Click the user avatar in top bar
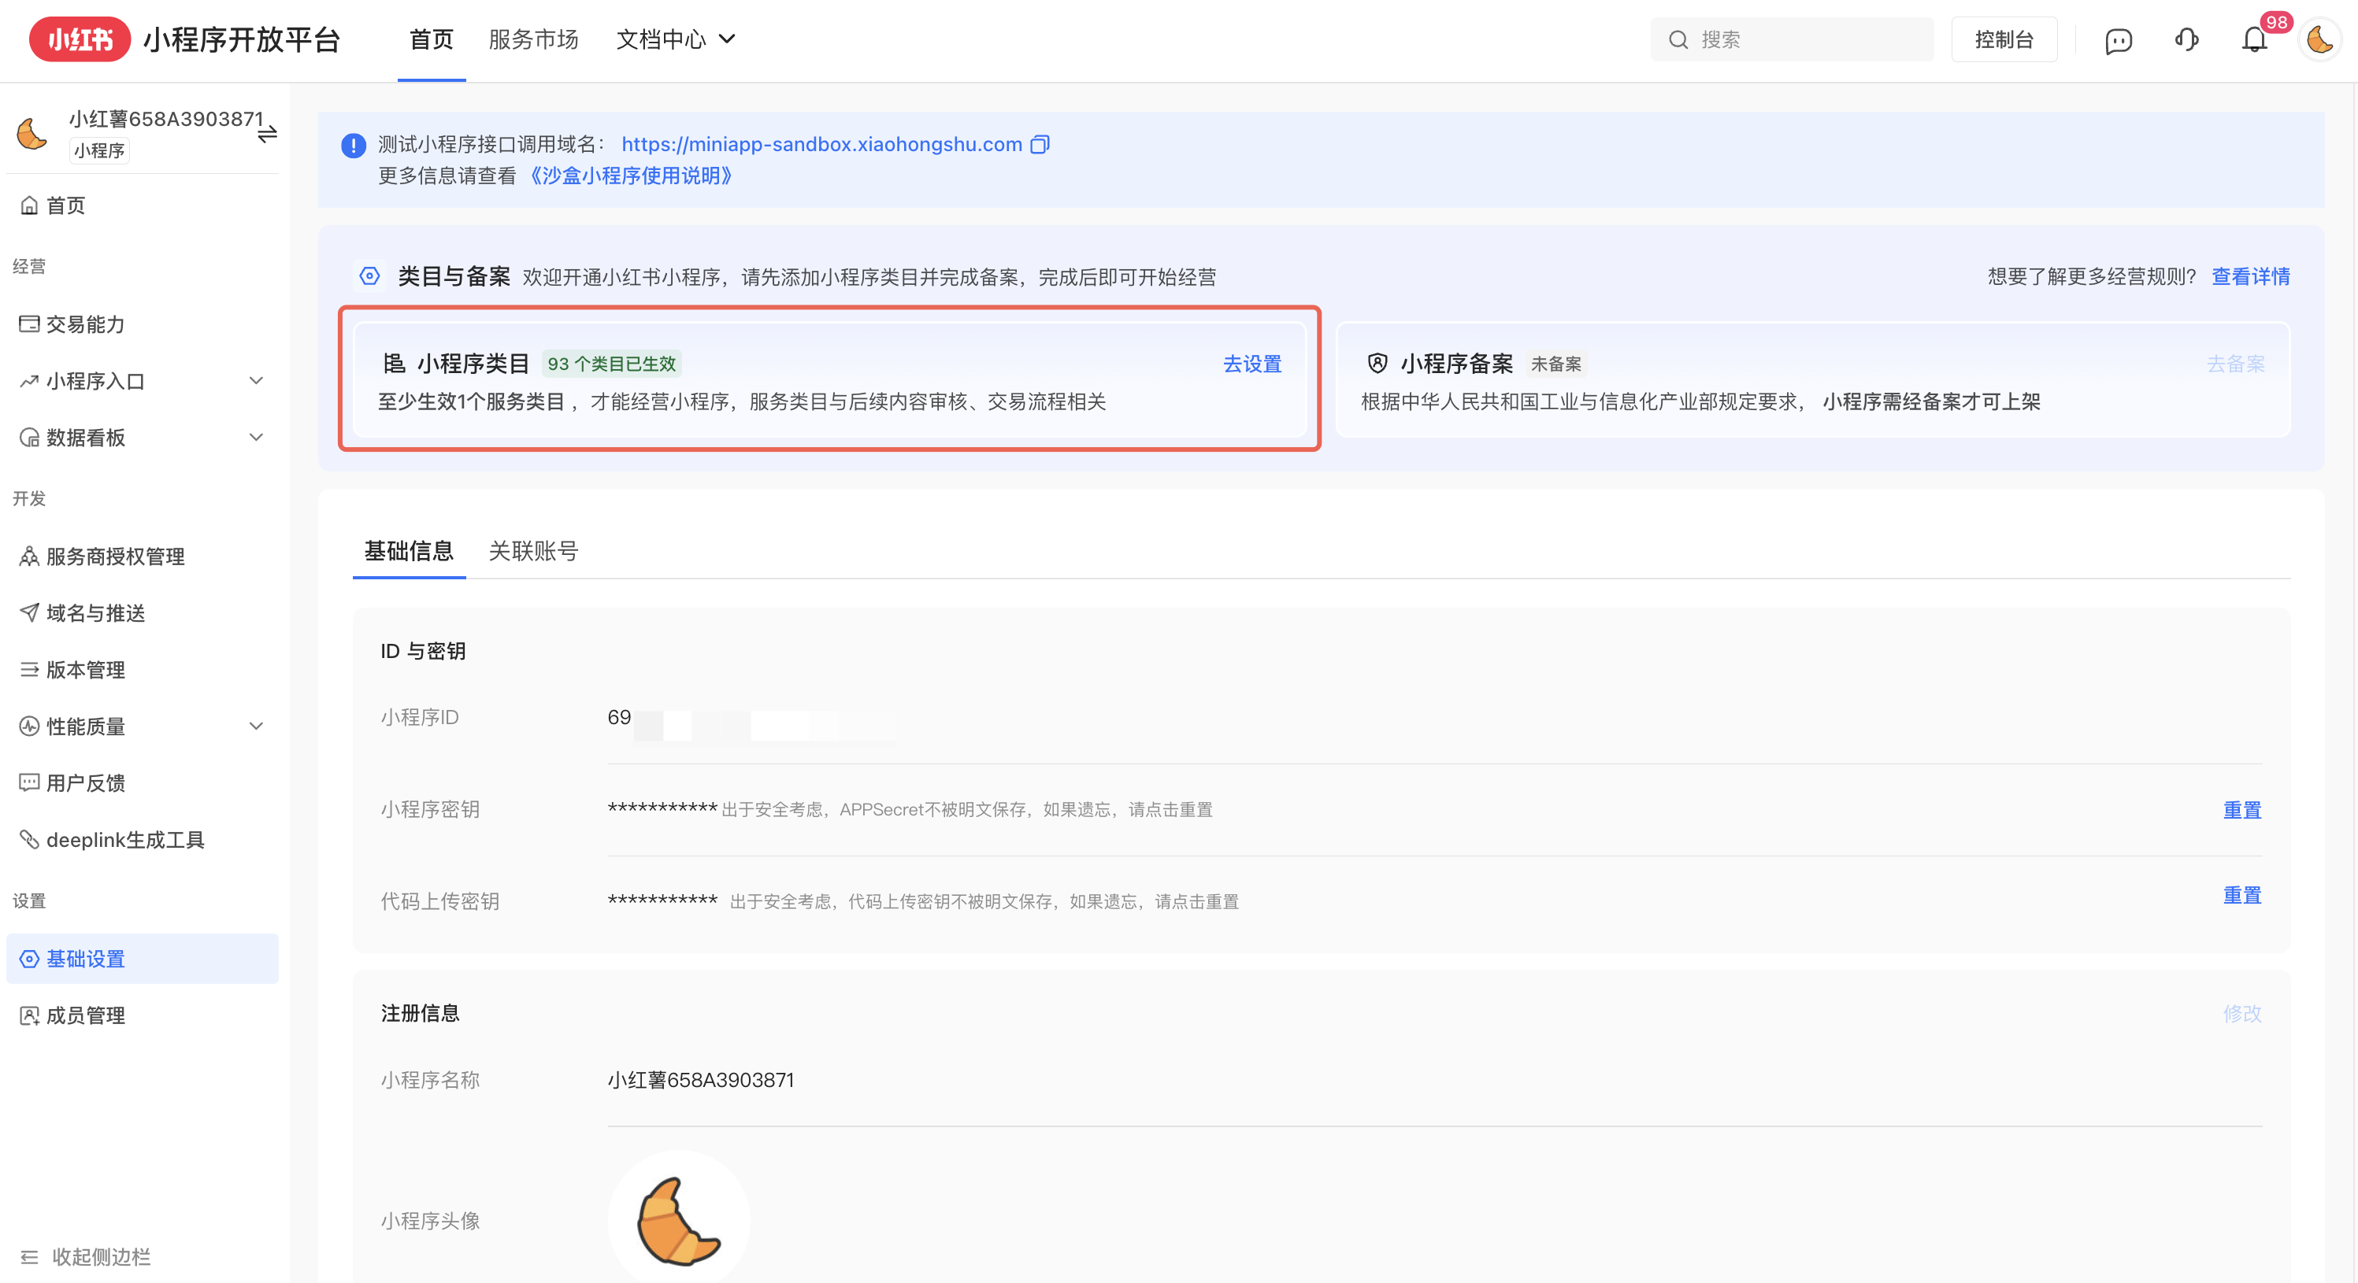This screenshot has width=2358, height=1283. tap(2319, 40)
